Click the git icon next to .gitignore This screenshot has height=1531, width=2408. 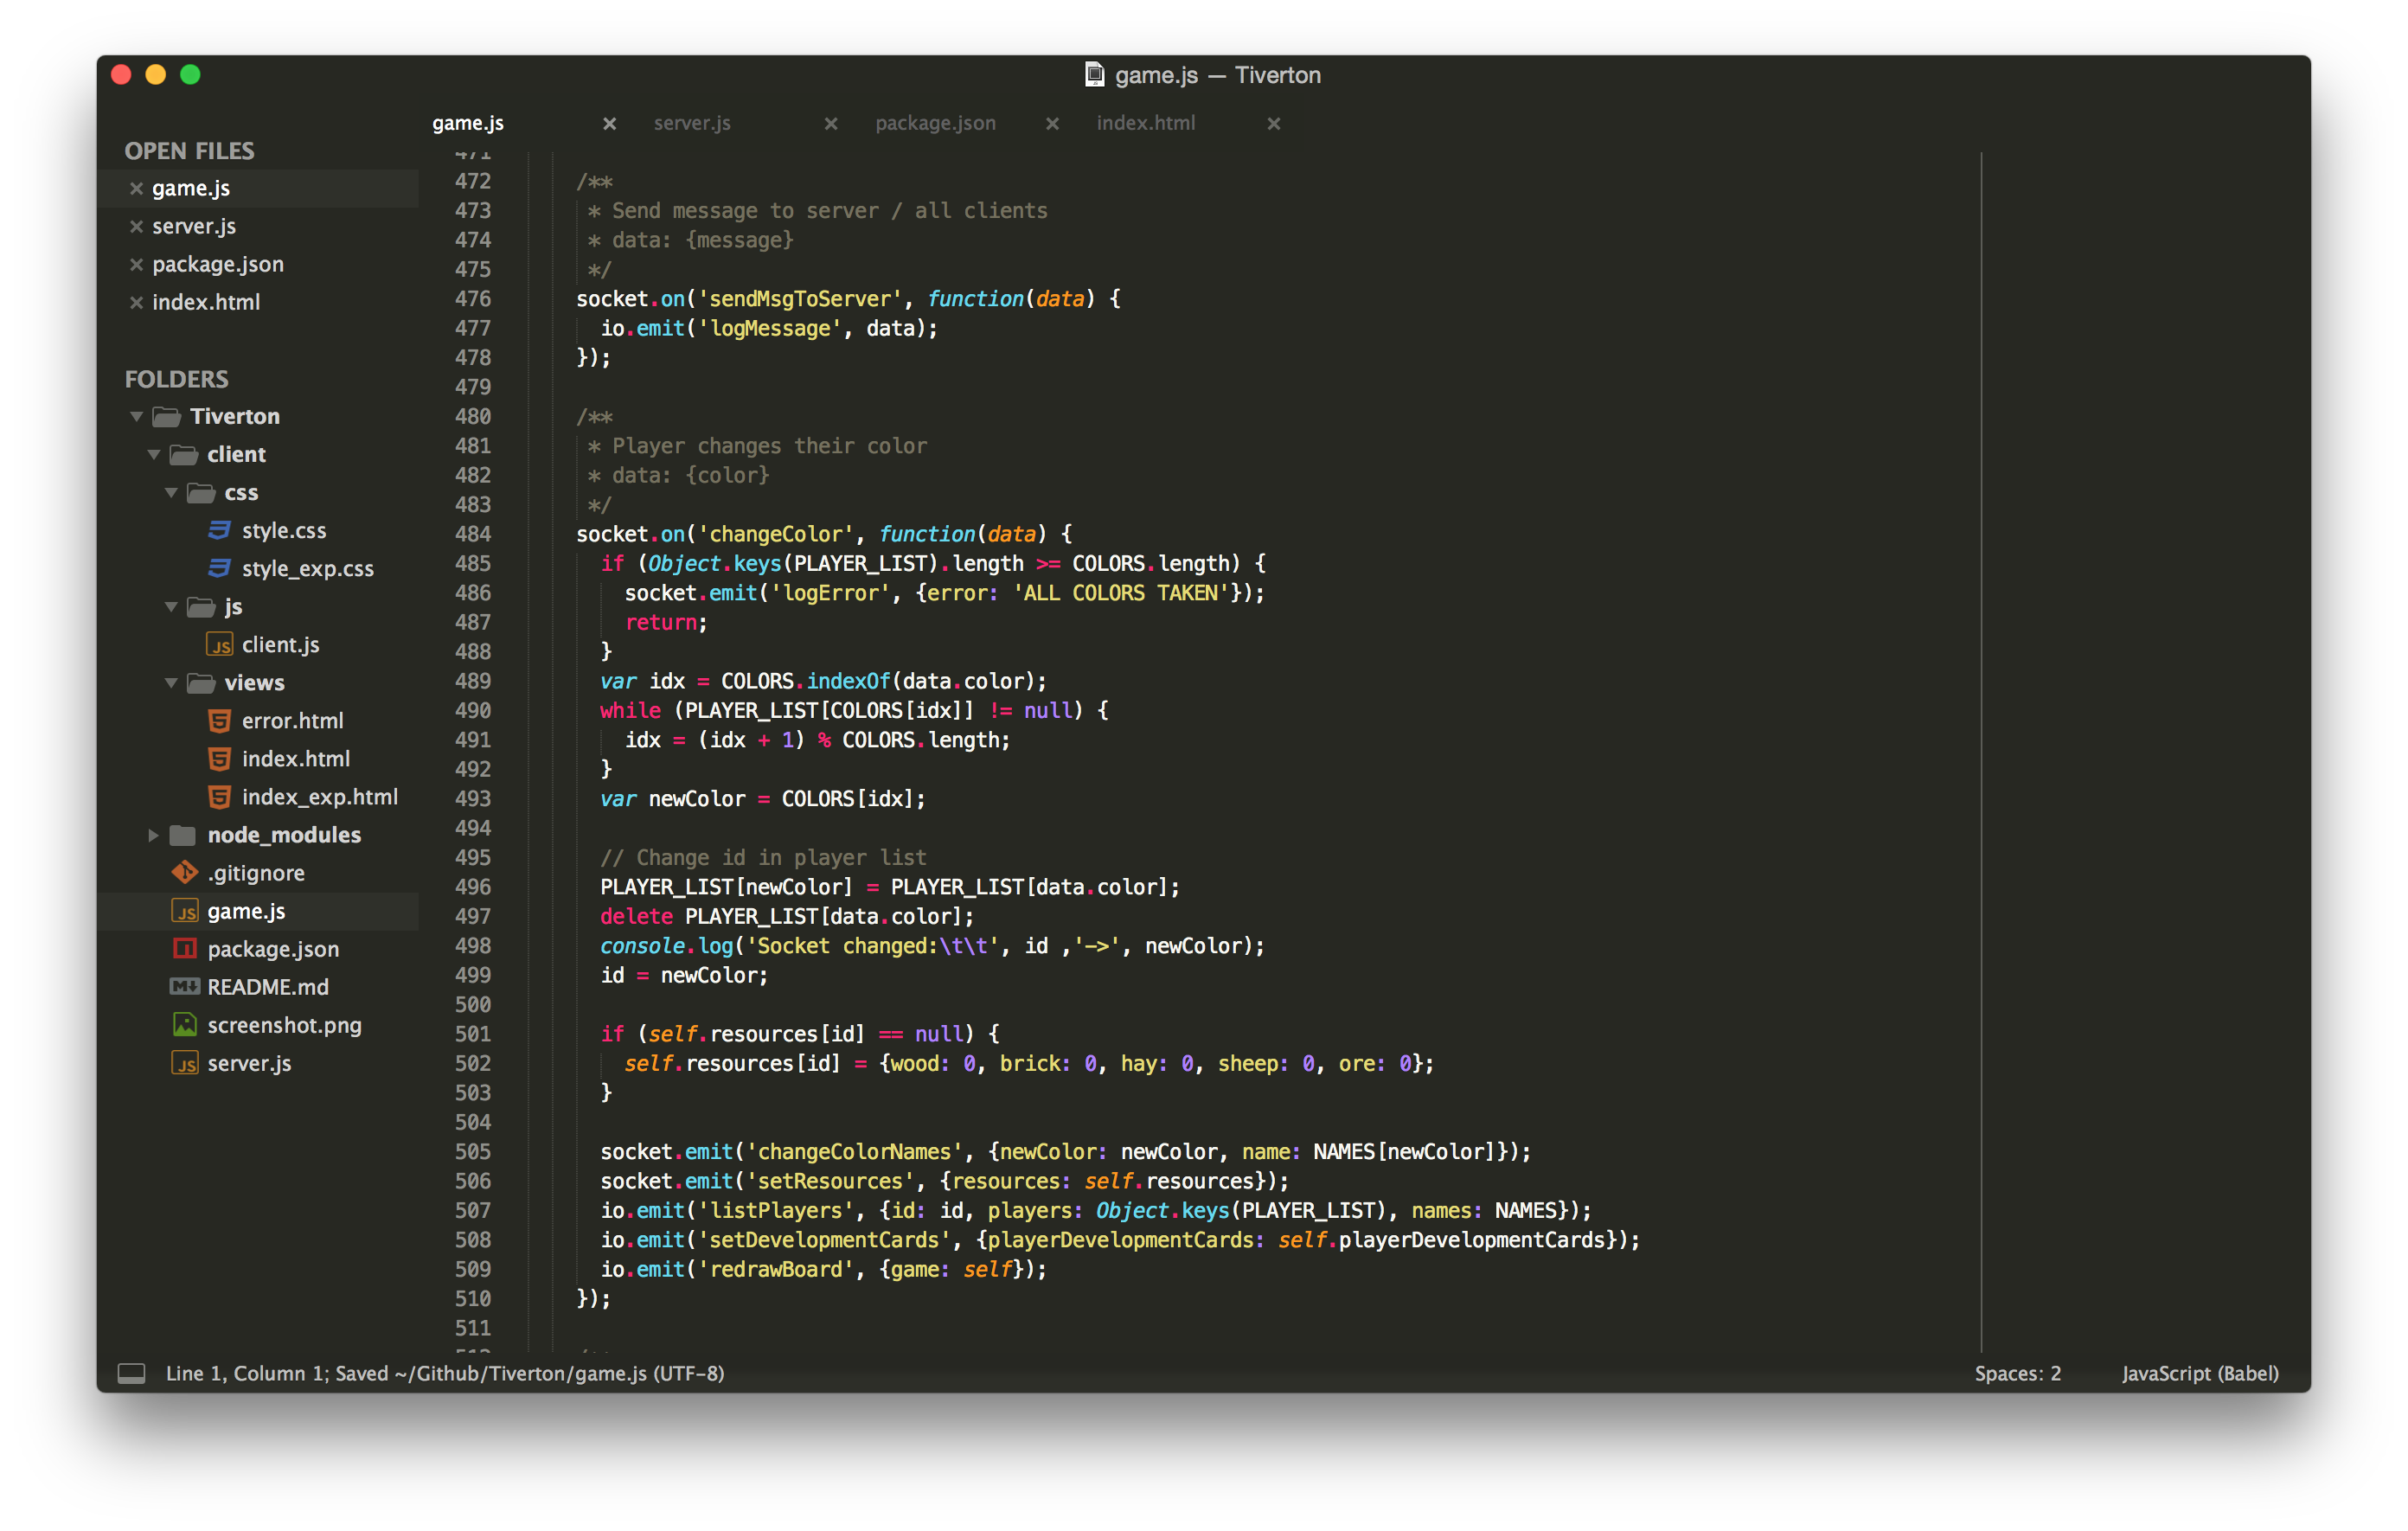click(185, 873)
